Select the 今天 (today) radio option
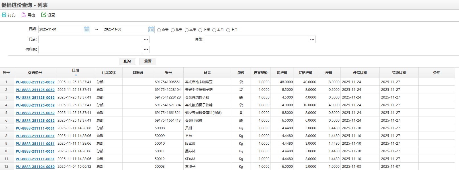The width and height of the screenshot is (459, 170). click(x=159, y=30)
